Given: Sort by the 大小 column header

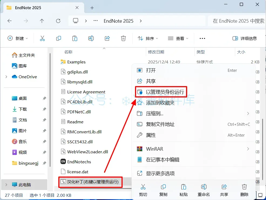Looking at the screenshot, I should [x=241, y=52].
